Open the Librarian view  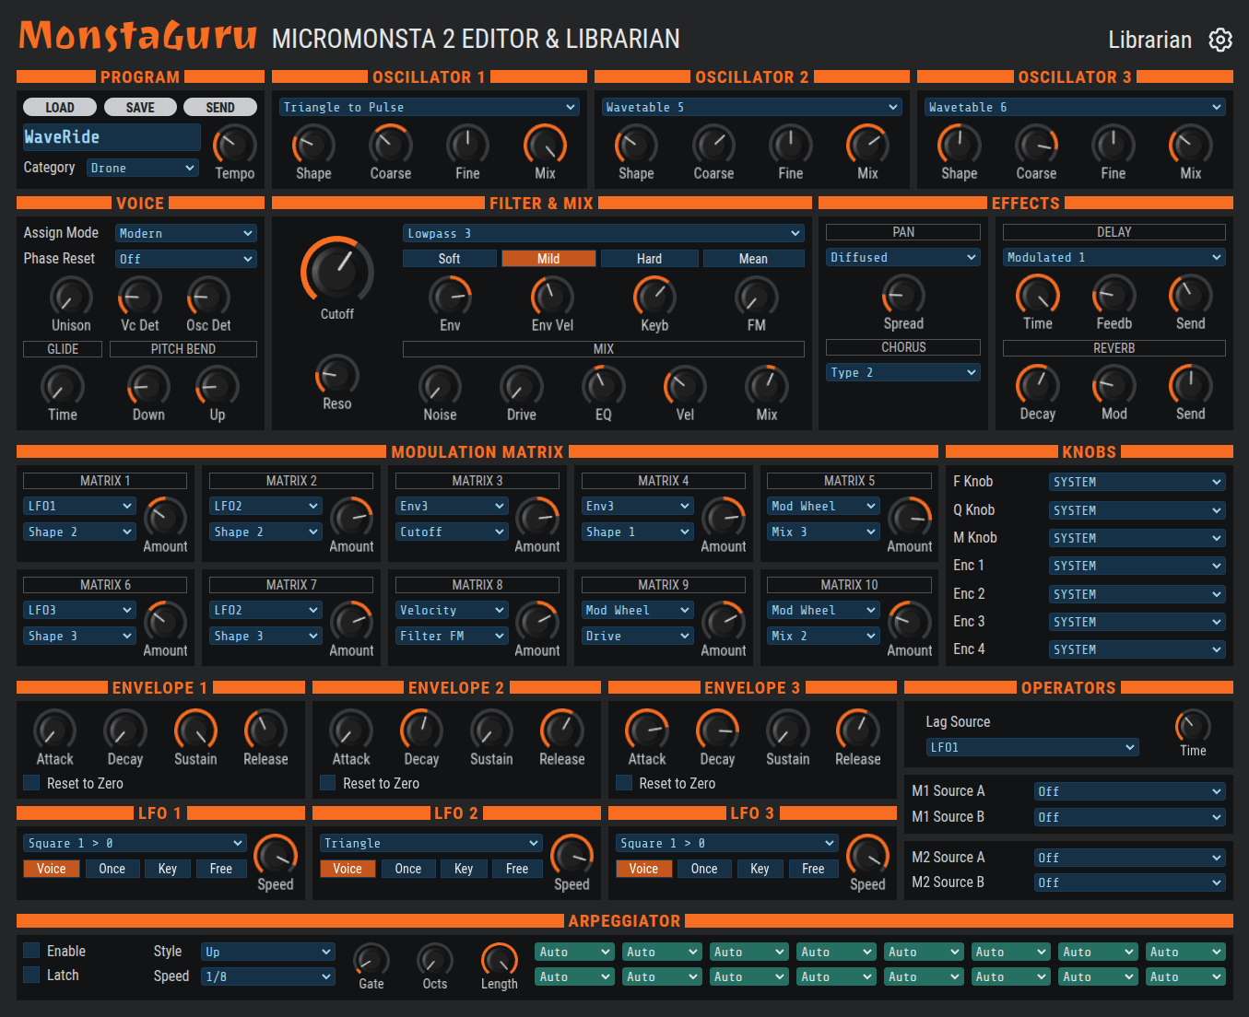tap(1149, 40)
